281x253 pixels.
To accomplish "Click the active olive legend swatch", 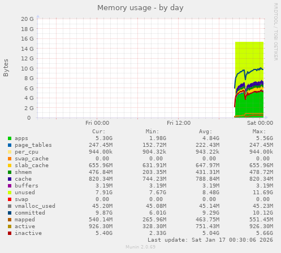I will click(10, 226).
